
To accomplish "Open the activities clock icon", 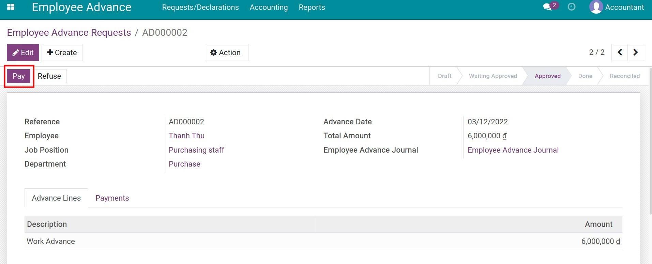I will point(572,7).
